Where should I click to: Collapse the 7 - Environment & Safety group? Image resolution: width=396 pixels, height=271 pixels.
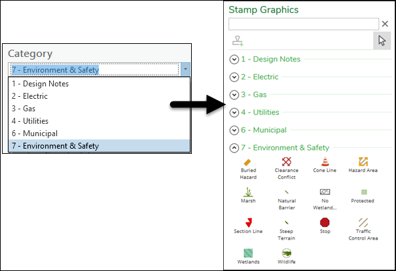(x=234, y=148)
